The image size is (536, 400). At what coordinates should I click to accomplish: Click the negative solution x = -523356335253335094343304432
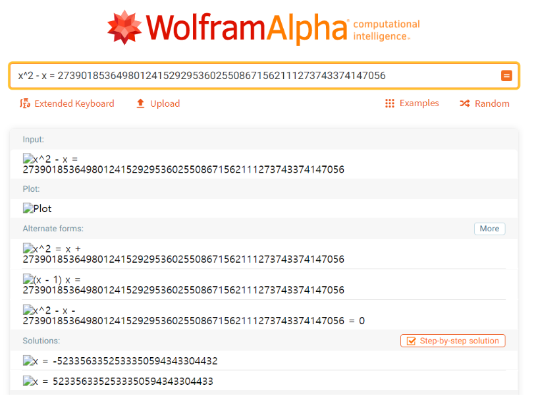tap(120, 361)
